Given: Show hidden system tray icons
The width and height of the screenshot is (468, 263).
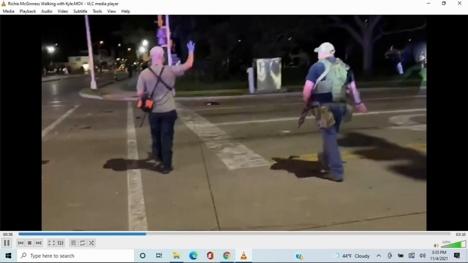Looking at the screenshot, I should click(378, 256).
